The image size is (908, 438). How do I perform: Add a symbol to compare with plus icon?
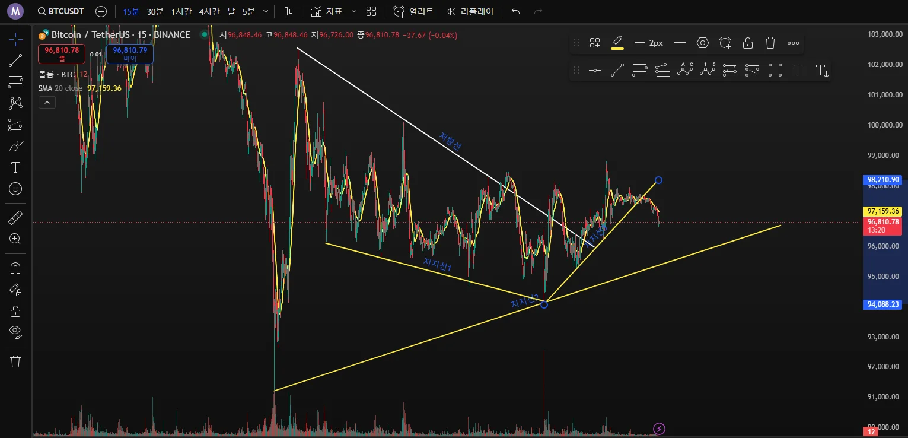(101, 11)
